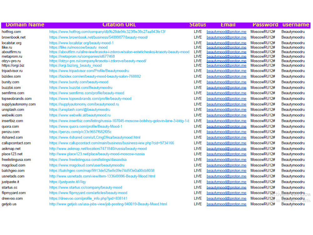313x235 pixels.
Task: Select the username cell in the localstar.org row
Action: [x=293, y=43]
